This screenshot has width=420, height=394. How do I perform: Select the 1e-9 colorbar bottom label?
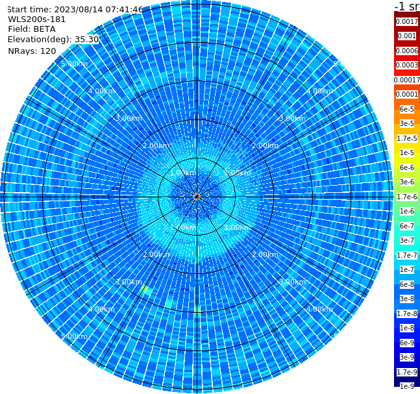click(x=407, y=386)
